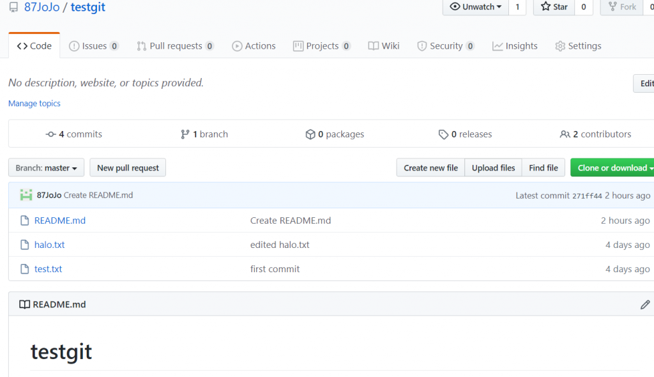The width and height of the screenshot is (654, 377).
Task: View the 2 contributors link
Action: point(595,134)
